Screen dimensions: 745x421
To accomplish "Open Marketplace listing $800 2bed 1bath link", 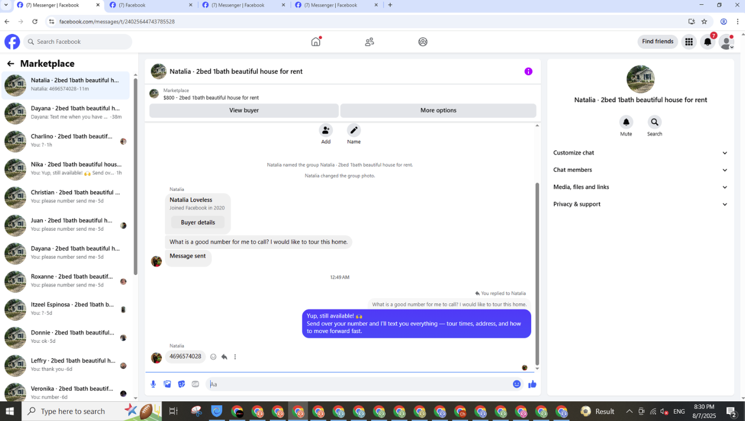I will (x=211, y=98).
